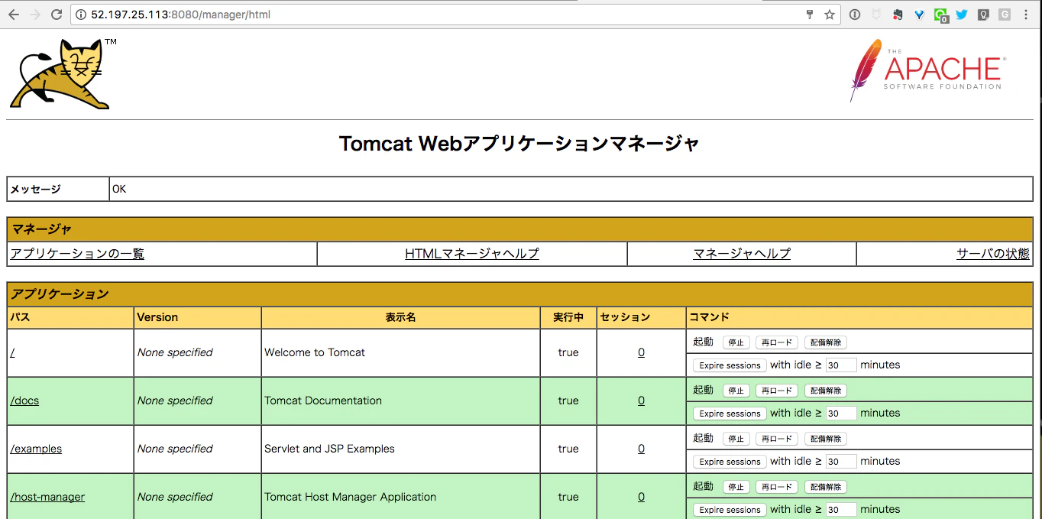Click session count 0 for Tomcat Documentation
Image resolution: width=1042 pixels, height=519 pixels.
click(x=641, y=401)
